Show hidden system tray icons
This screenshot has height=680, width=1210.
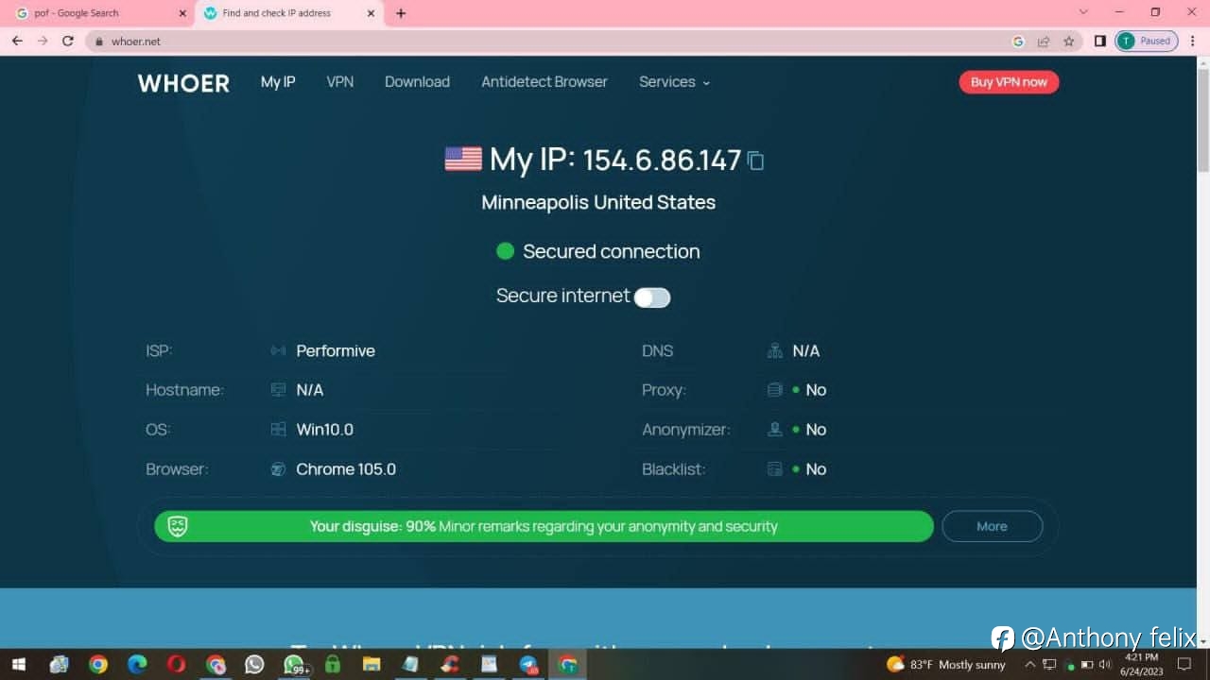point(1029,665)
